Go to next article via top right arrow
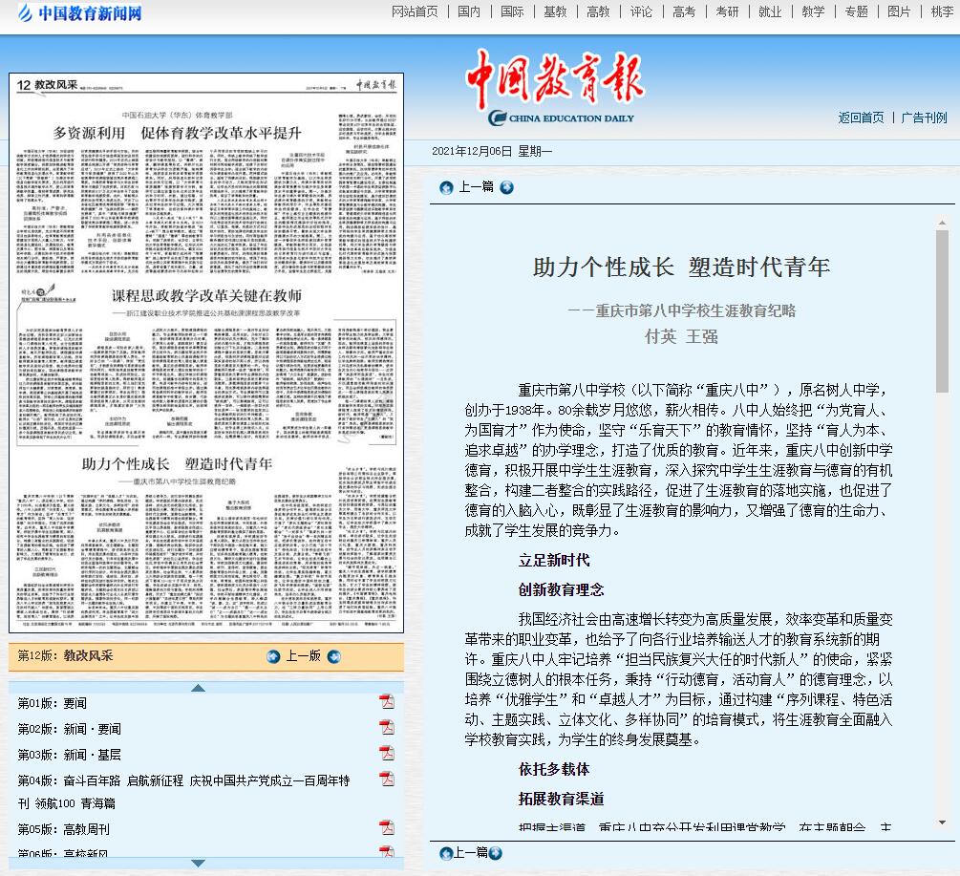 point(506,187)
